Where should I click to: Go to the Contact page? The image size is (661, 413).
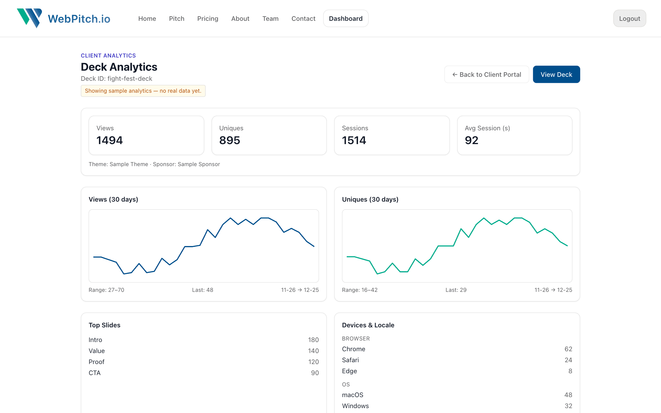pyautogui.click(x=303, y=19)
